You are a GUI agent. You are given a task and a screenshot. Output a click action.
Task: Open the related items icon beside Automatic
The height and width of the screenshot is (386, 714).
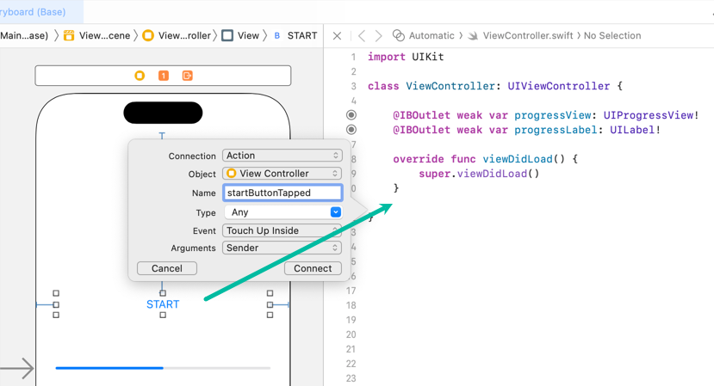(x=398, y=36)
